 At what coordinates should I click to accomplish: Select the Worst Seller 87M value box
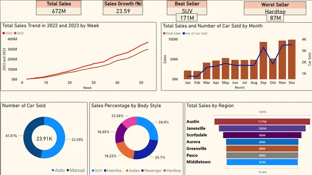(275, 17)
